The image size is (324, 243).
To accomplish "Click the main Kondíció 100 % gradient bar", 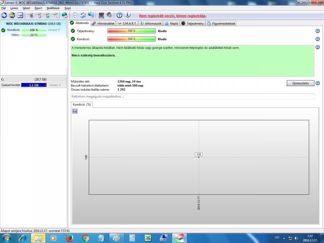I will click(x=132, y=39).
